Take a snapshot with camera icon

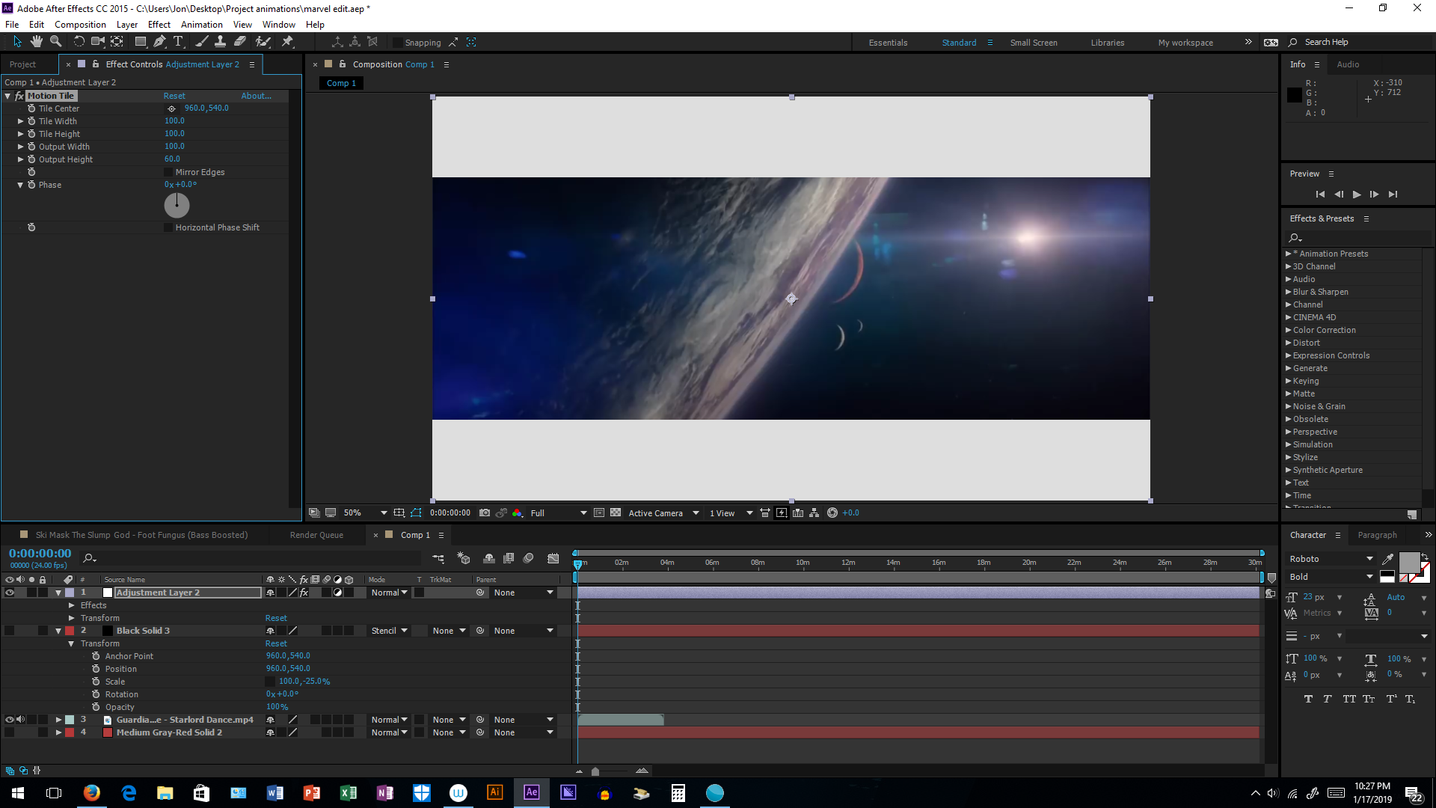coord(485,513)
